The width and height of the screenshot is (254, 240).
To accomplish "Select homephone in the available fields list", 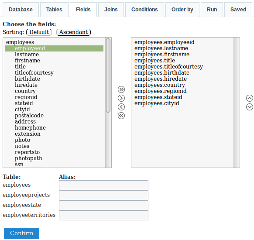I will pos(54,128).
